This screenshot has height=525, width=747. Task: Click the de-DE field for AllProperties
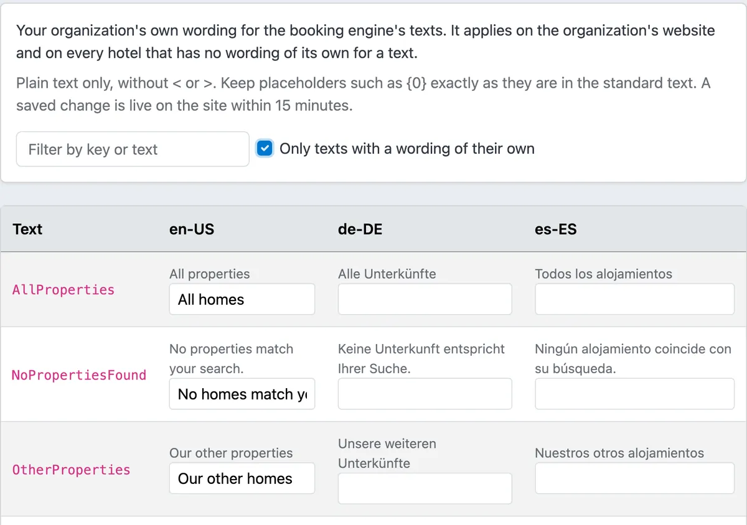point(425,299)
